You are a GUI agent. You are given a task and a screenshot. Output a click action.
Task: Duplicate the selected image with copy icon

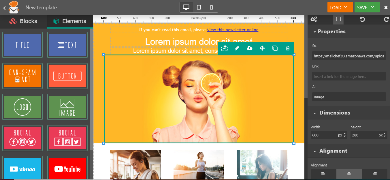[275, 48]
